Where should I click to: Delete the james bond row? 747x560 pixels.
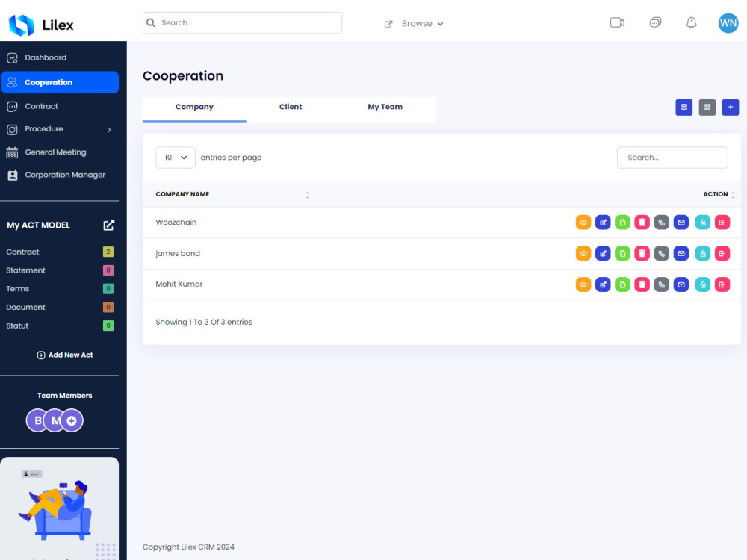click(x=642, y=253)
